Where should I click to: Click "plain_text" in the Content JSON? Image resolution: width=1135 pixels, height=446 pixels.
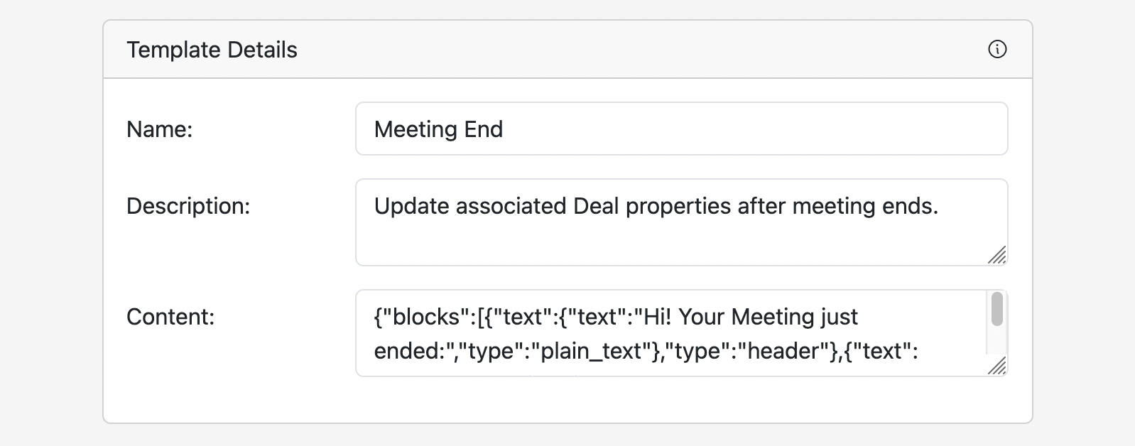[x=592, y=351]
